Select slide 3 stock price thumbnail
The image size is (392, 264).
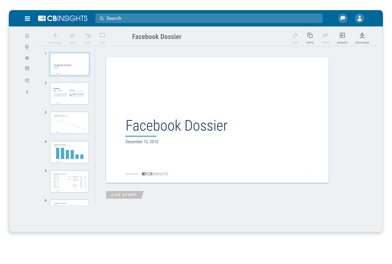(70, 123)
